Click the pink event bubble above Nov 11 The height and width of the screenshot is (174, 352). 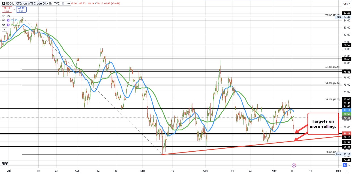[x=294, y=165]
